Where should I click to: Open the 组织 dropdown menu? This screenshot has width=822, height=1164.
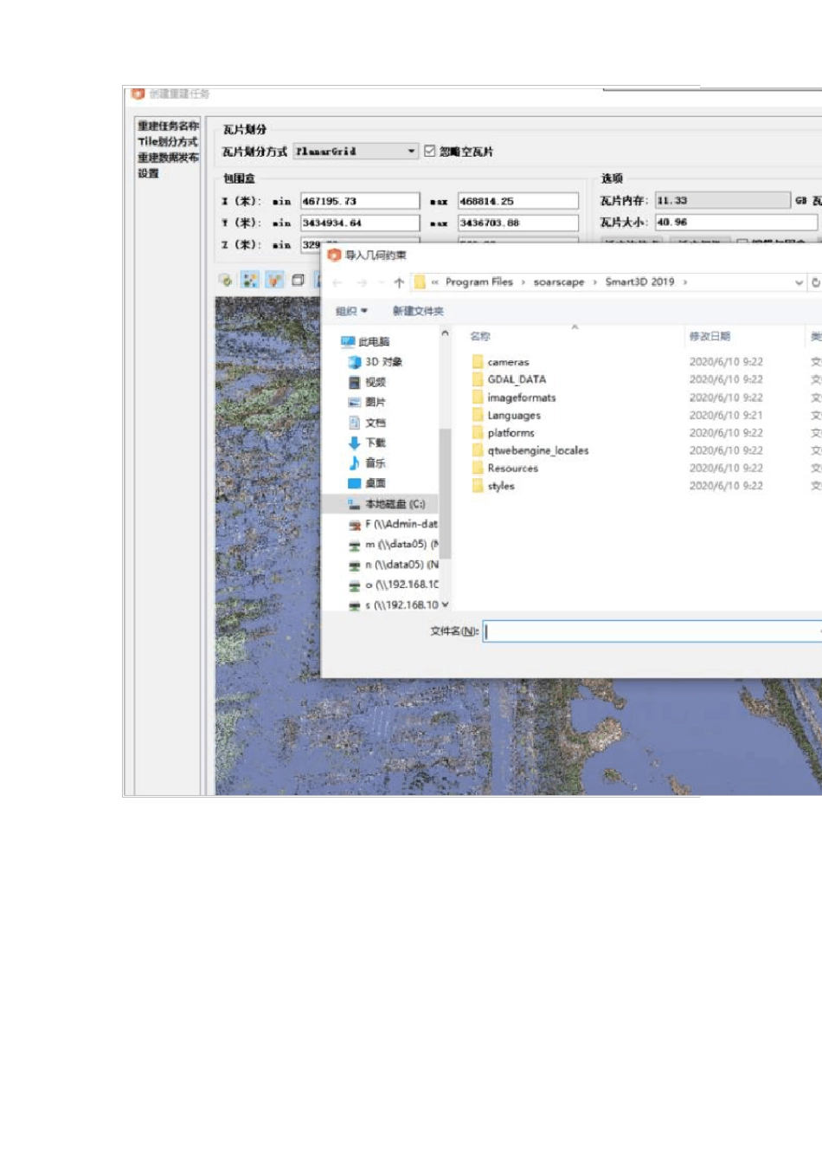351,311
